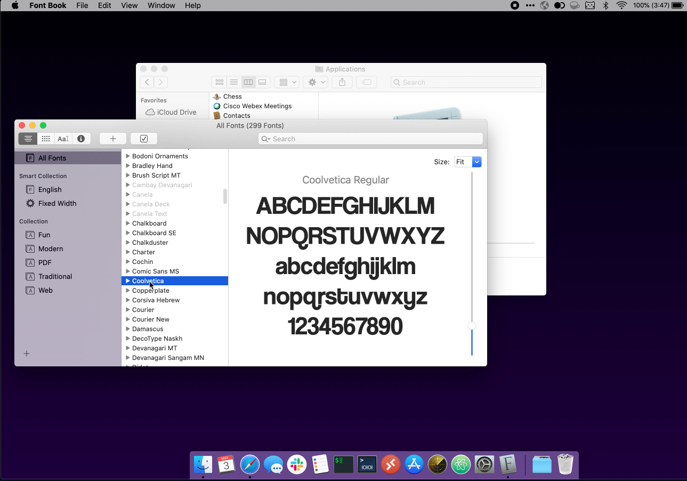Click iCloud Drive in Finder sidebar
The height and width of the screenshot is (481, 687).
(171, 112)
